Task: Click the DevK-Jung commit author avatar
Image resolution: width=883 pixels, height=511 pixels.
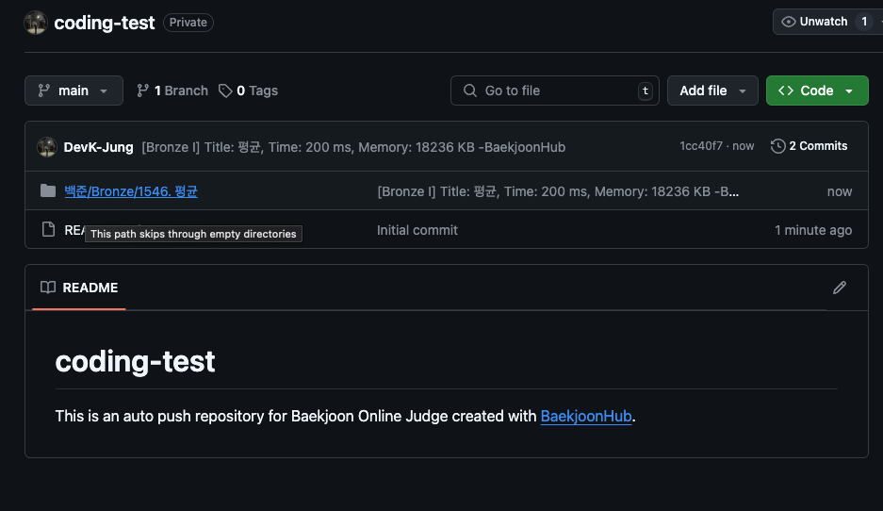Action: pos(47,146)
